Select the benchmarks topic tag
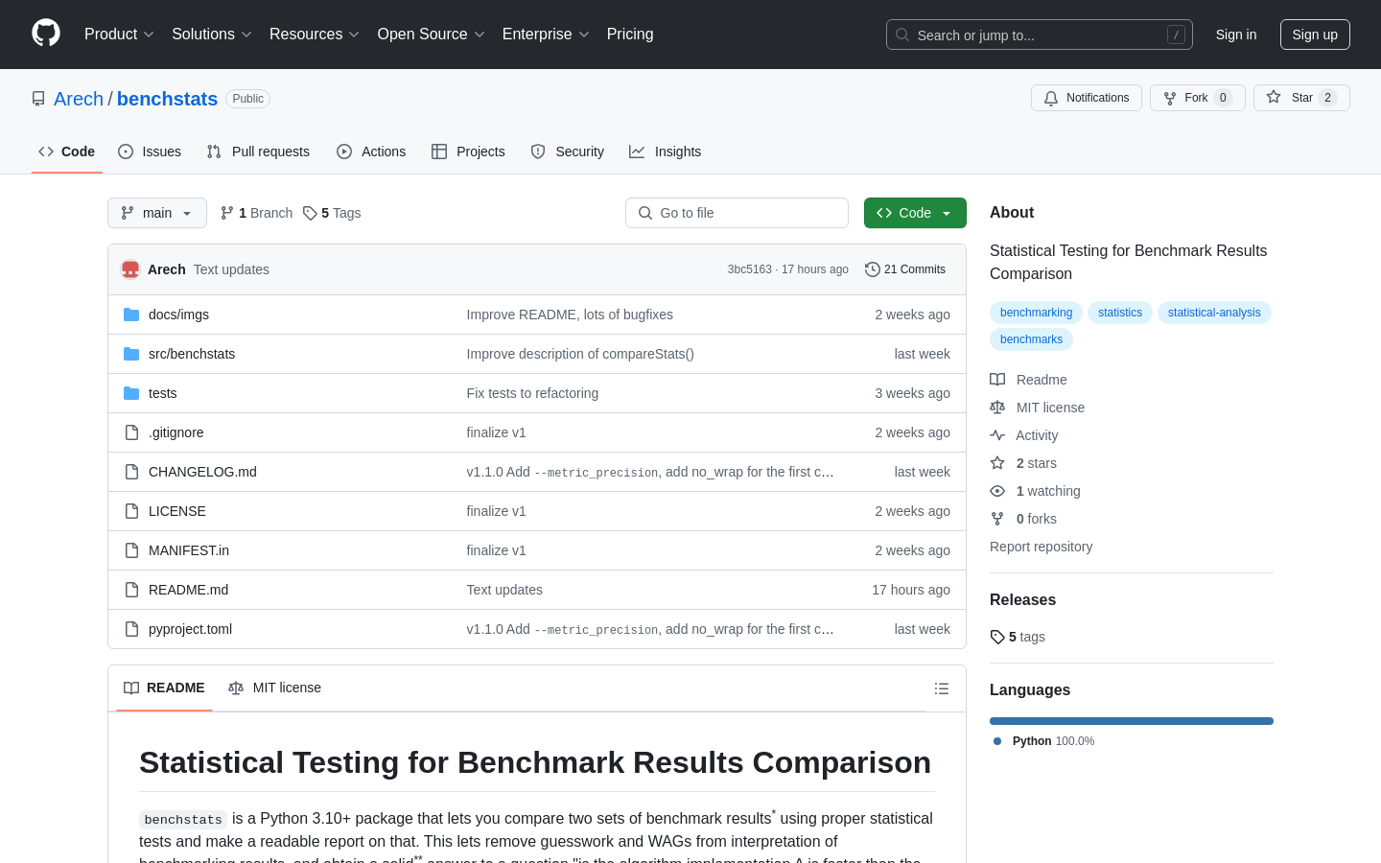This screenshot has width=1381, height=863. [1031, 339]
